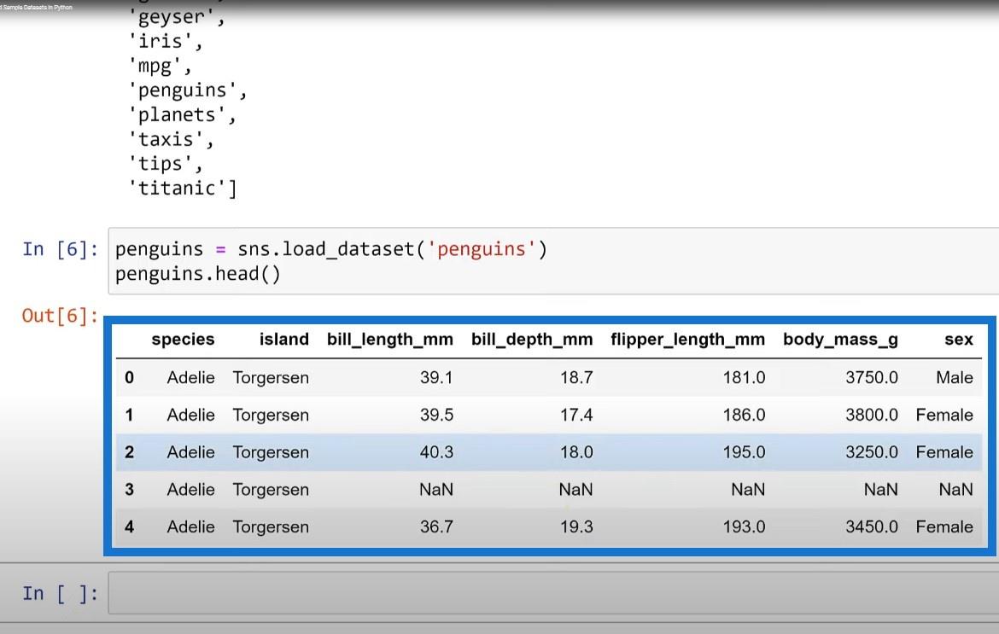Click the NaN under bill_length_mm
Screen dimensions: 999x634
[x=436, y=490]
